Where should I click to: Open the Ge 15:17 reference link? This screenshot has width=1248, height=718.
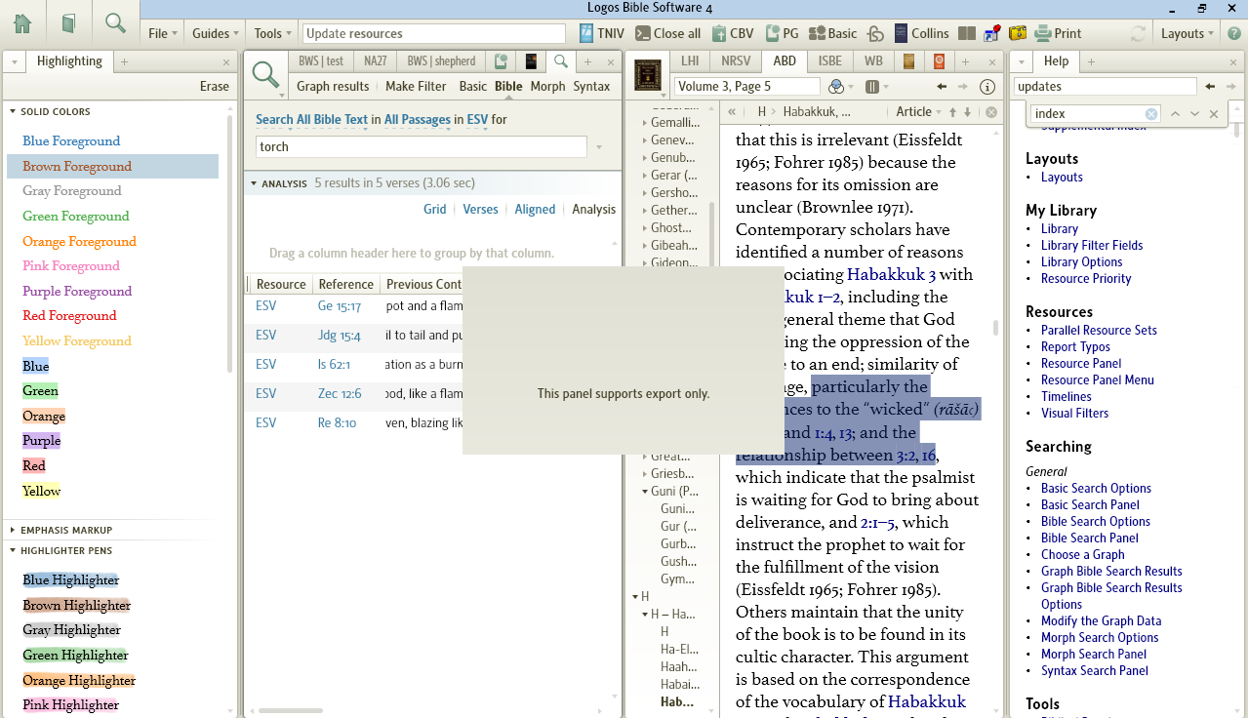(340, 306)
